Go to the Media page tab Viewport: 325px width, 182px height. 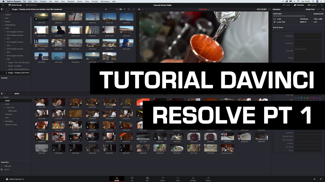(x=117, y=179)
